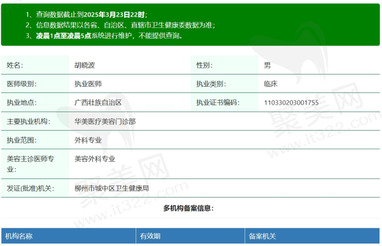Viewport: 382px width, 246px height.
Task: Click the 执业地点 label
Action: pyautogui.click(x=22, y=103)
